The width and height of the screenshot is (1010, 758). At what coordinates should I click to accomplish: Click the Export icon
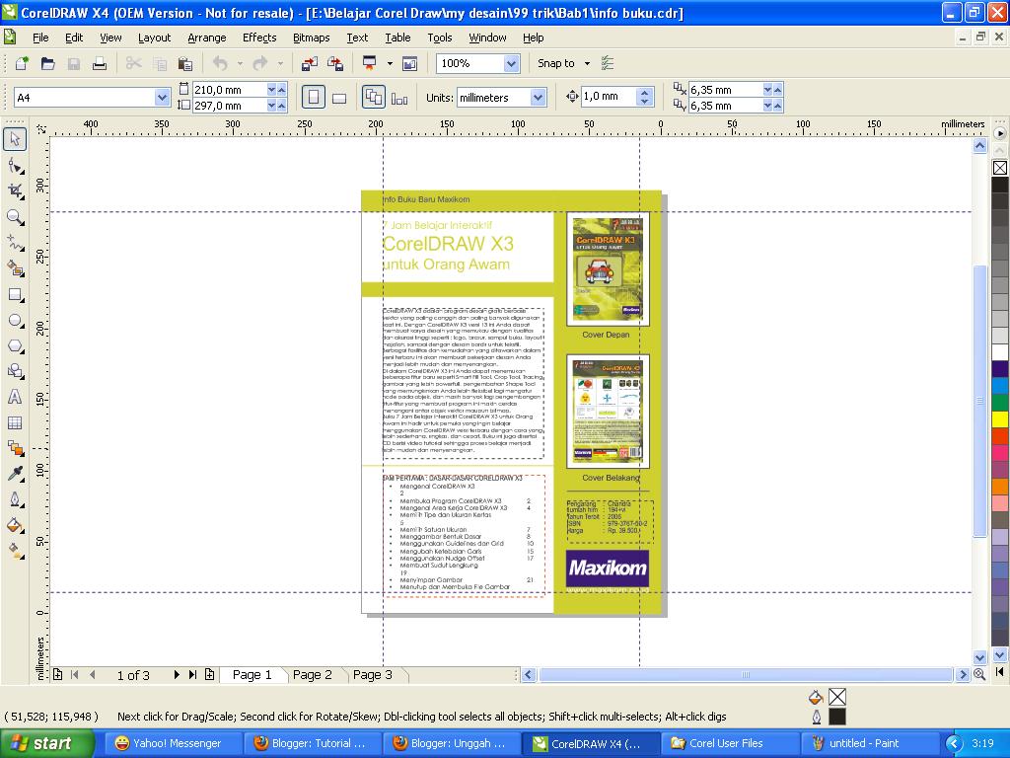[x=335, y=63]
